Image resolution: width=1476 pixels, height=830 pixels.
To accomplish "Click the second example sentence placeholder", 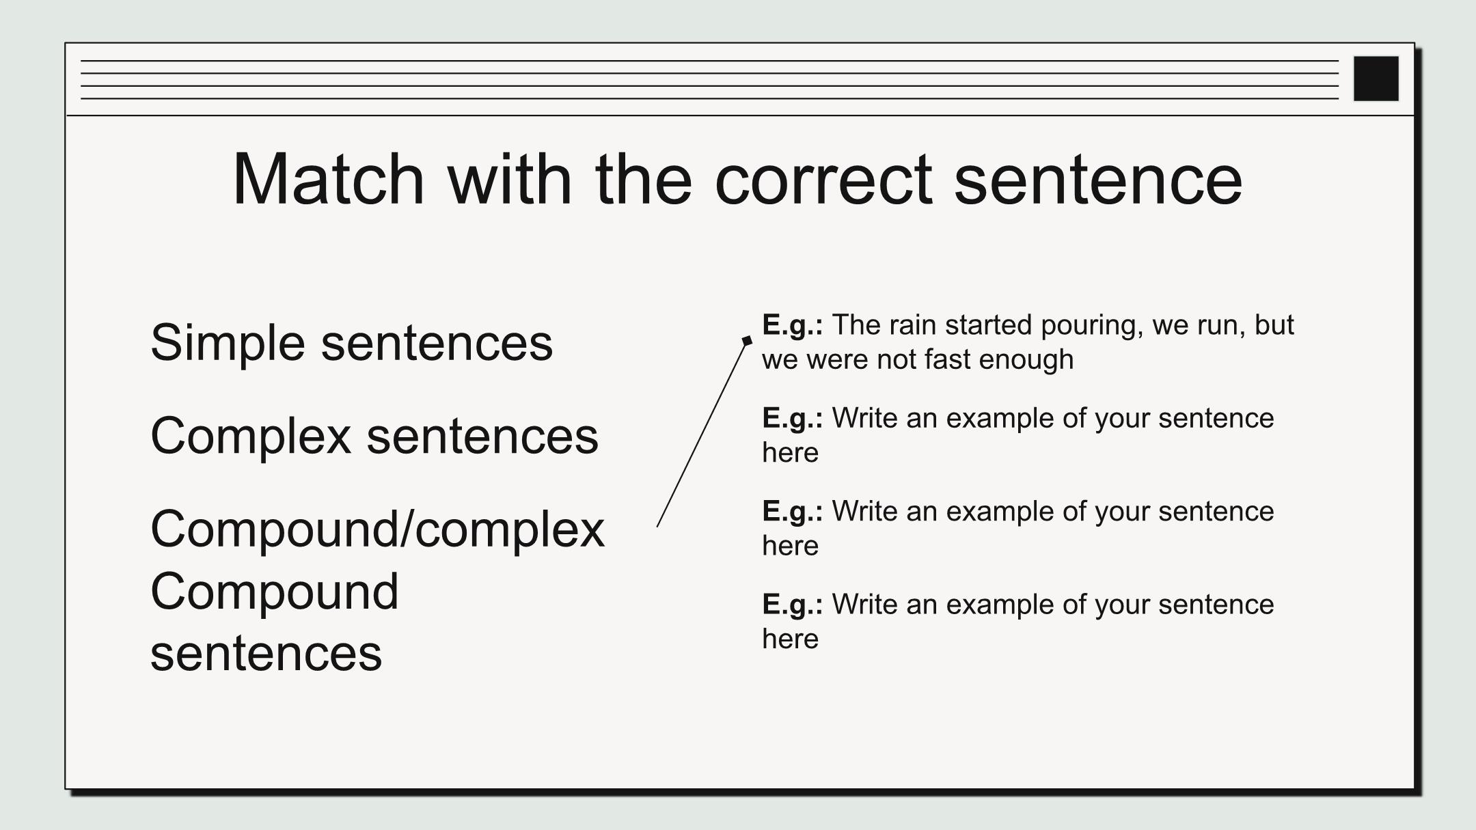I will pos(1018,435).
